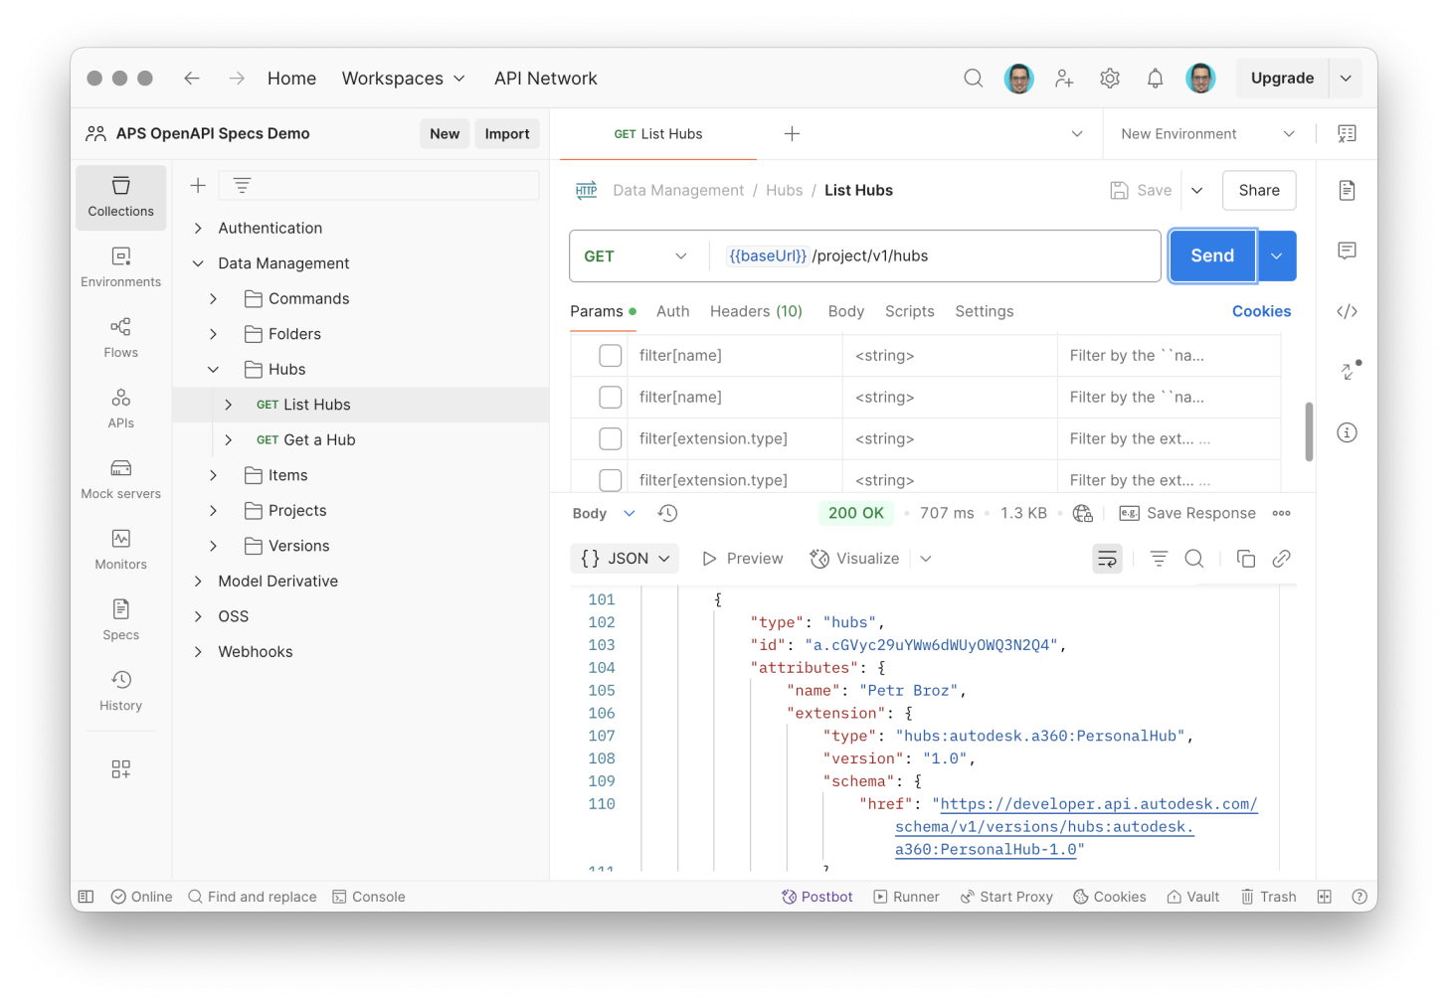Open the History sidebar panel
Viewport: 1448px width, 1005px height.
(120, 691)
